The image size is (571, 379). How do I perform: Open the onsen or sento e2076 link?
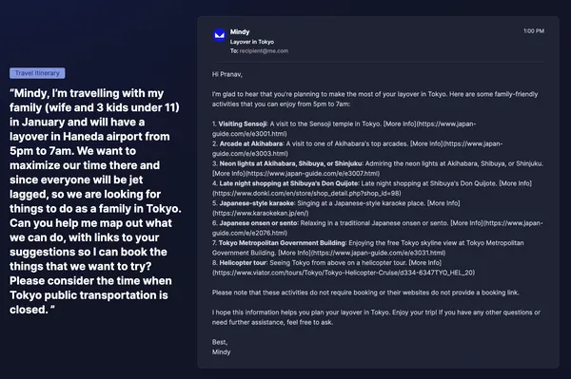pos(378,228)
